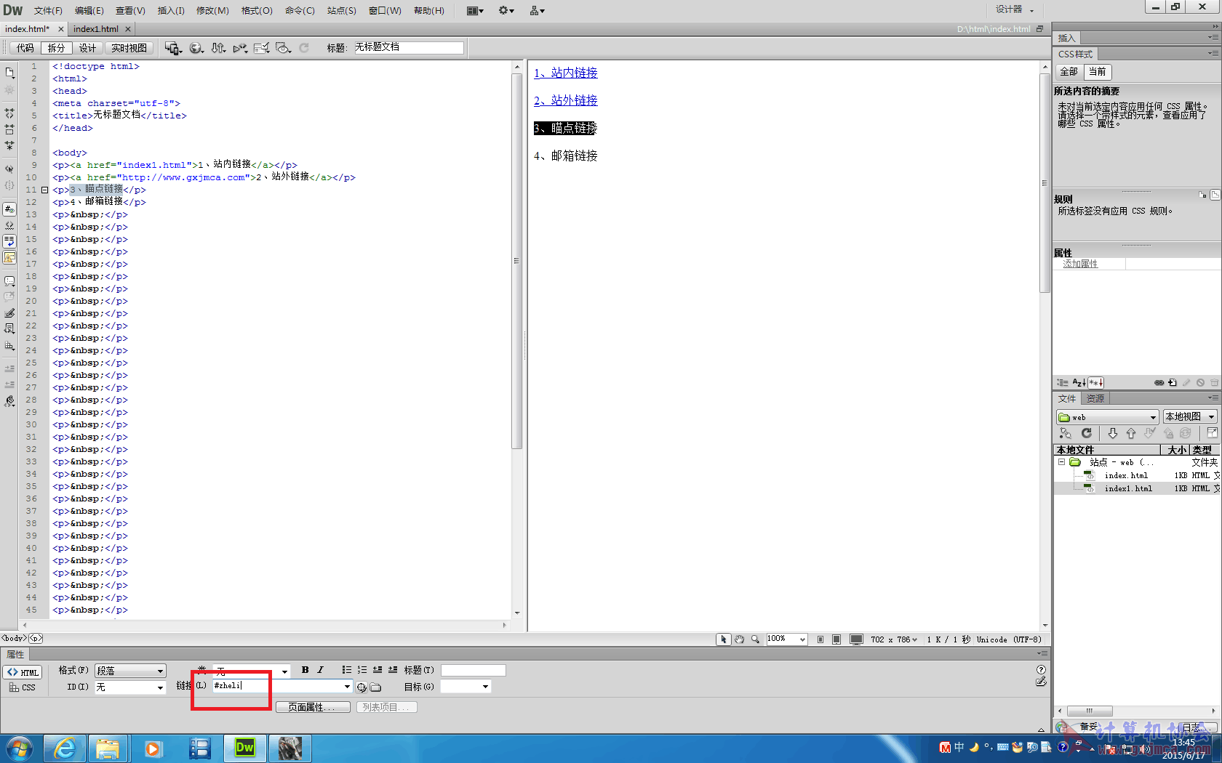The height and width of the screenshot is (763, 1222).
Task: Open the 格式 format dropdown
Action: tap(130, 671)
